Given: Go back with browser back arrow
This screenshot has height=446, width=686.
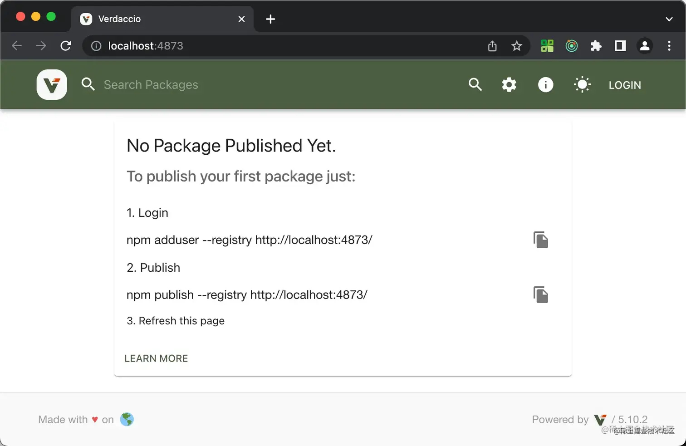Looking at the screenshot, I should pos(17,46).
